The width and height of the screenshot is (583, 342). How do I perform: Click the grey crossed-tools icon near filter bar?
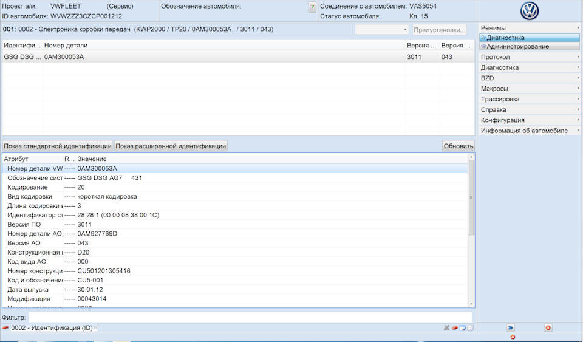446,328
